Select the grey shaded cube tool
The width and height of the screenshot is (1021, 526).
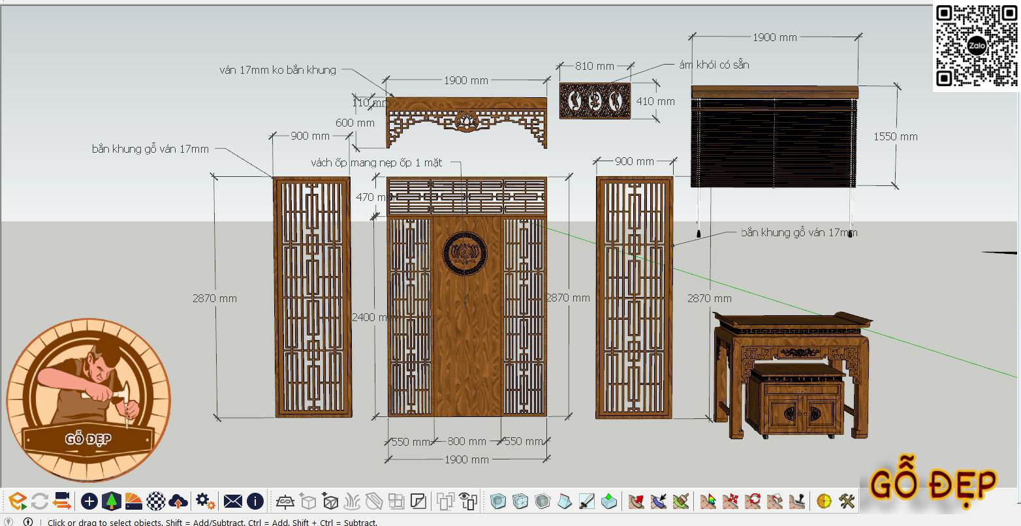point(542,501)
